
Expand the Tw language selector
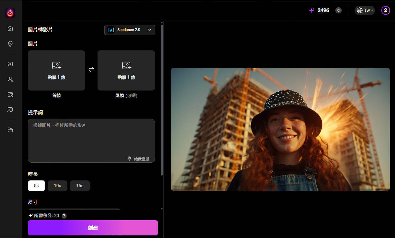[365, 11]
